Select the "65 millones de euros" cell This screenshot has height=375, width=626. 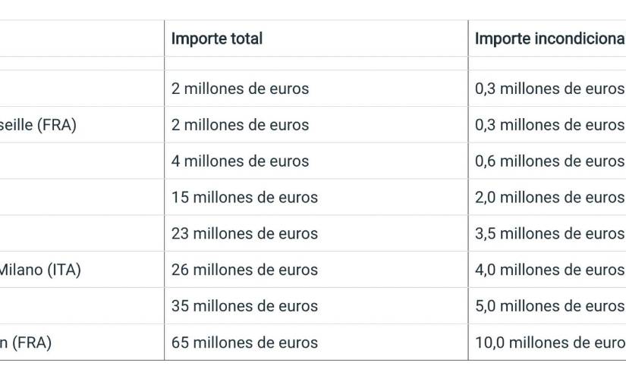click(244, 343)
